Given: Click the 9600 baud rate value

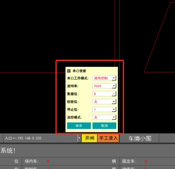Looking at the screenshot, I should click(98, 86).
